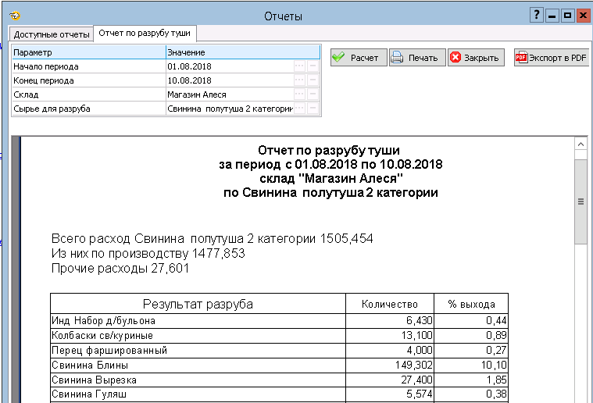This screenshot has height=403, width=593.
Task: Open the help question mark icon
Action: pos(537,16)
